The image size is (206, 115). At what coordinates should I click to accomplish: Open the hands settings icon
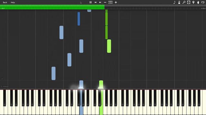(198, 2)
